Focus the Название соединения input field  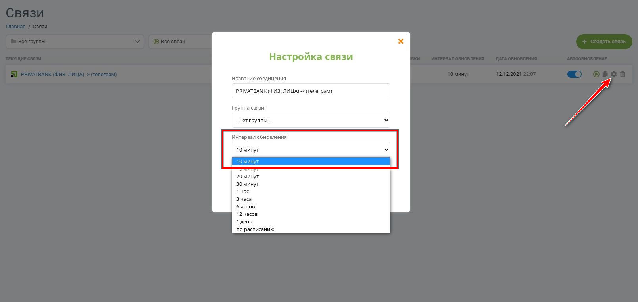[311, 91]
